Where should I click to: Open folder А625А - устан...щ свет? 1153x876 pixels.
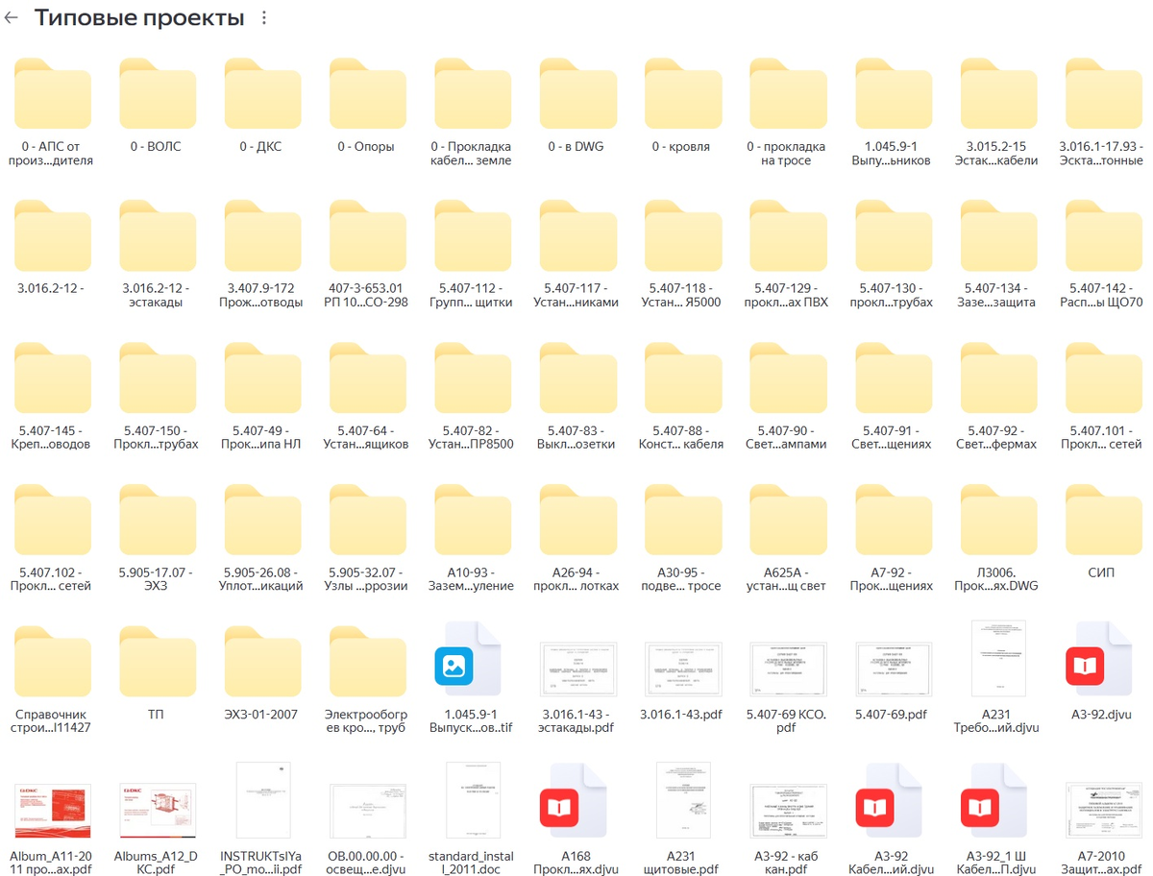788,521
